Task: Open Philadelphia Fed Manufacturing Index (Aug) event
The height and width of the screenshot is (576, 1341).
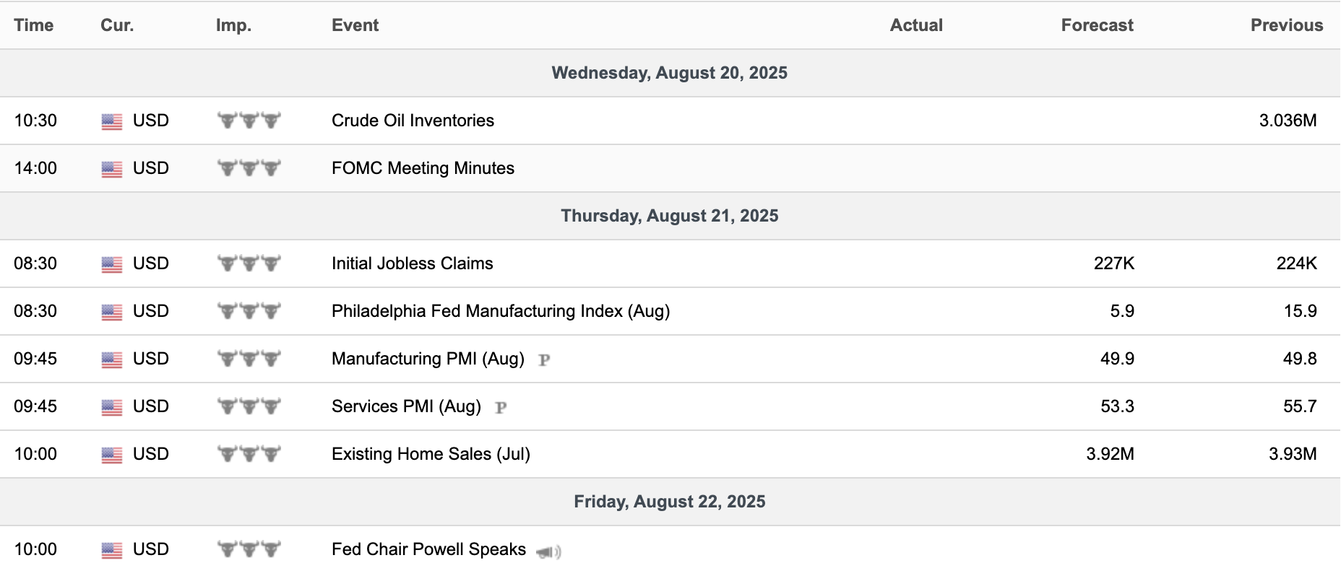Action: [501, 311]
